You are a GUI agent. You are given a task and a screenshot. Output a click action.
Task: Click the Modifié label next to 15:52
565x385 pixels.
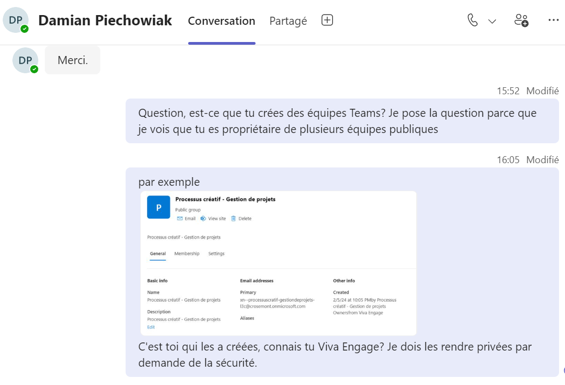[542, 91]
